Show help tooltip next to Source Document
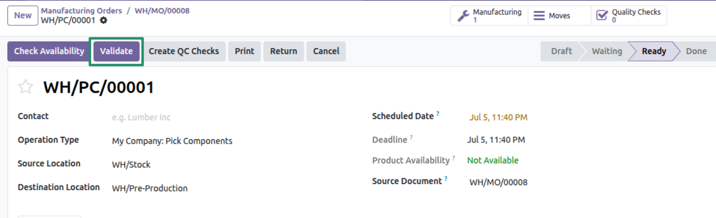 click(446, 179)
